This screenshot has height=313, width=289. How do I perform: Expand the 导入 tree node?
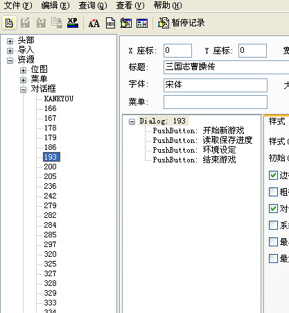10,51
